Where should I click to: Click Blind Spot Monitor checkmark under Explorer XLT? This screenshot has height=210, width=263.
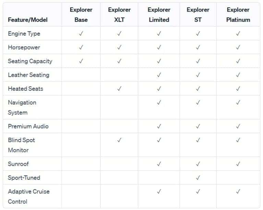[x=119, y=140]
